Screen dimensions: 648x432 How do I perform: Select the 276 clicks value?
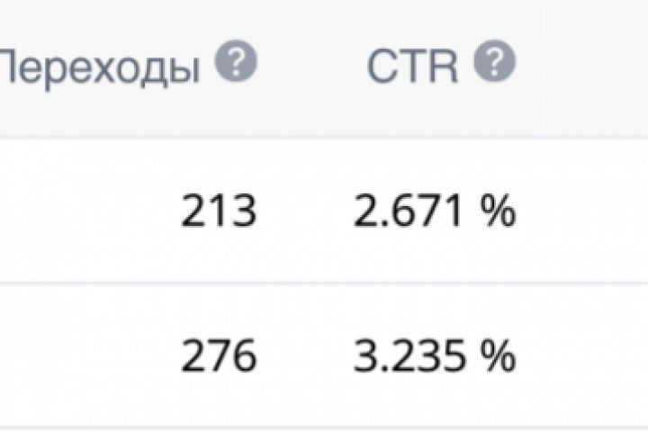219,356
